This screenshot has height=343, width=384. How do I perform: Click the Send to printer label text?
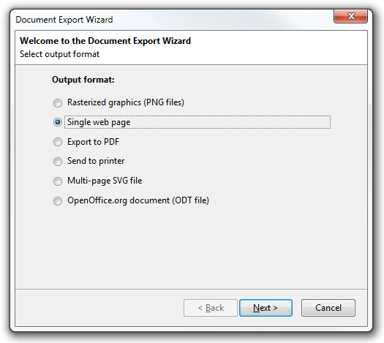[96, 161]
